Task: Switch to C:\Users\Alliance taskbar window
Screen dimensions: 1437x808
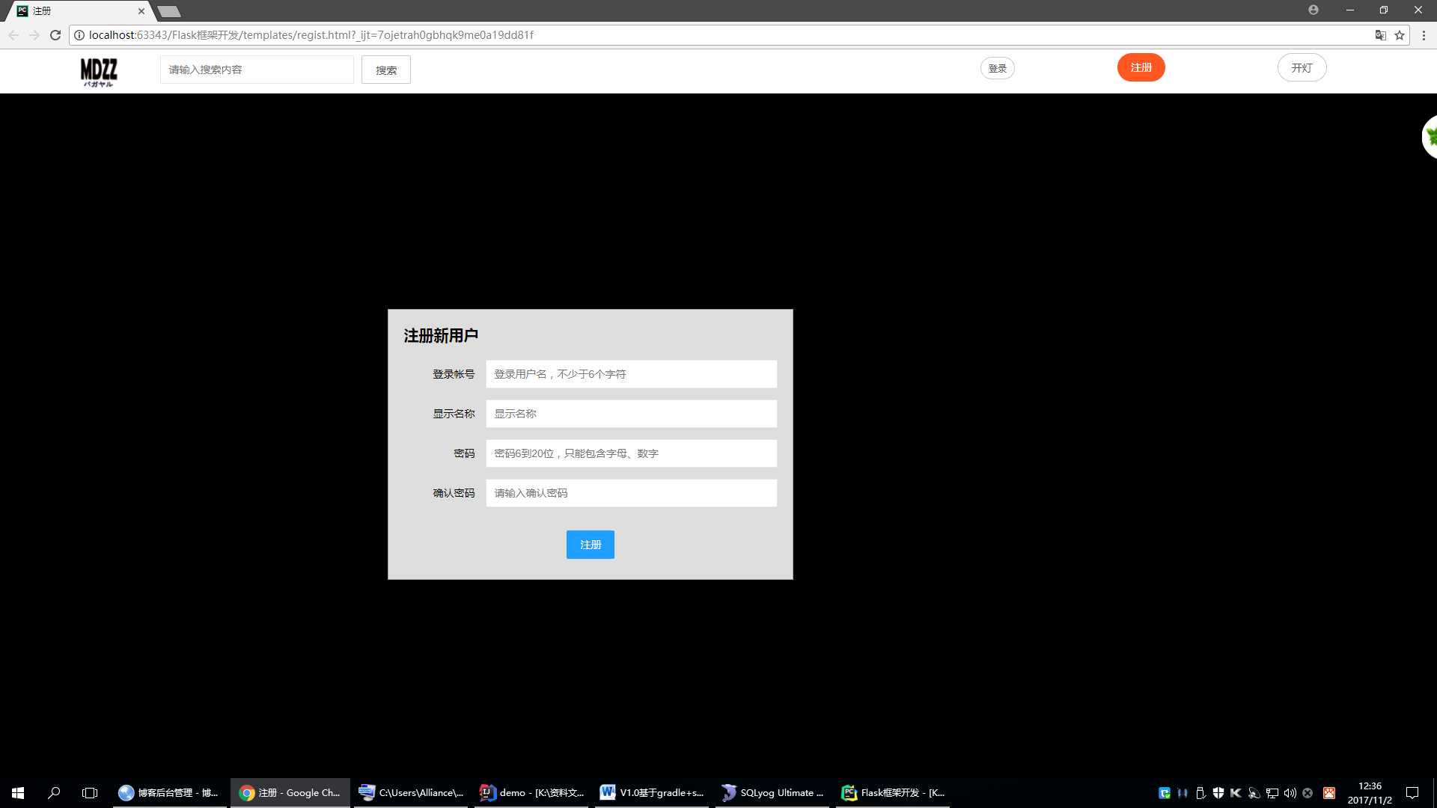Action: [x=412, y=793]
